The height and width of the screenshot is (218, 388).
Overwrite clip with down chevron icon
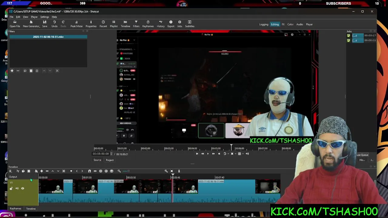pos(58,171)
